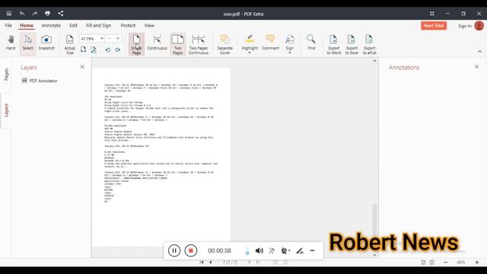Viewport: 487px width, 274px height.
Task: Switch to the Home tab
Action: click(27, 25)
